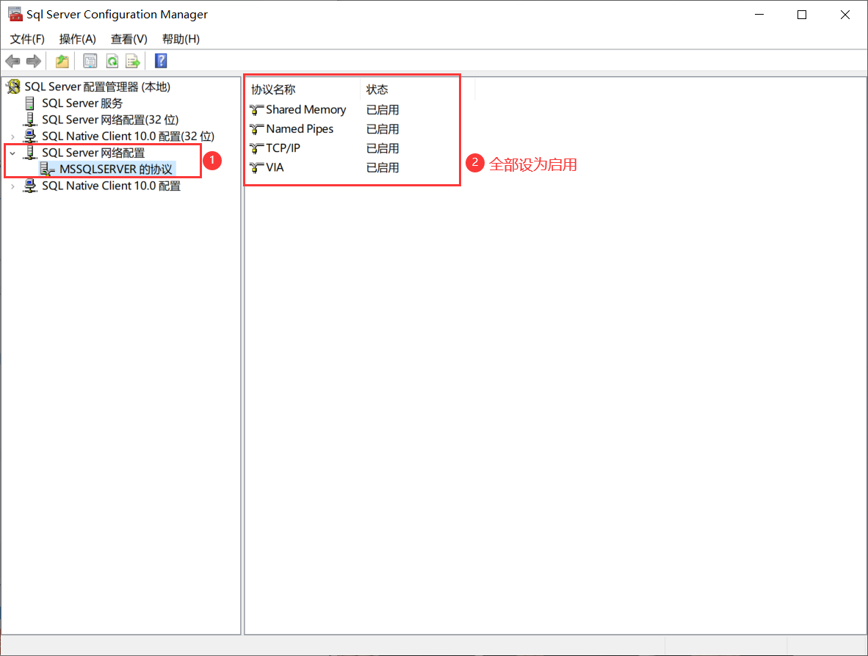The width and height of the screenshot is (868, 656).
Task: Click the VIA protocol icon
Action: click(x=256, y=167)
